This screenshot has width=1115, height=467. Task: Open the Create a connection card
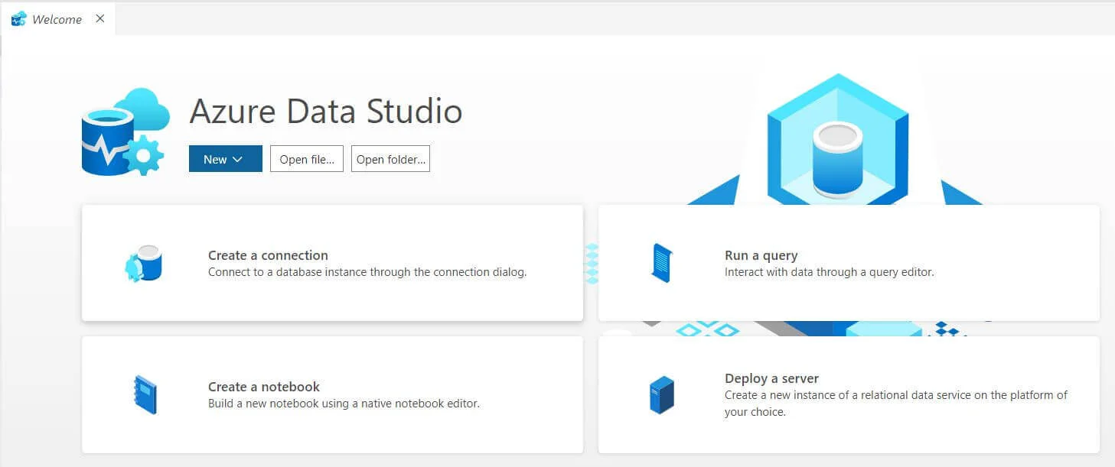click(x=332, y=263)
